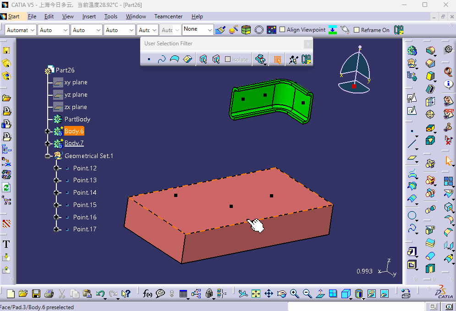The image size is (456, 311).
Task: Click the Normal View icon
Action: [x=320, y=294]
